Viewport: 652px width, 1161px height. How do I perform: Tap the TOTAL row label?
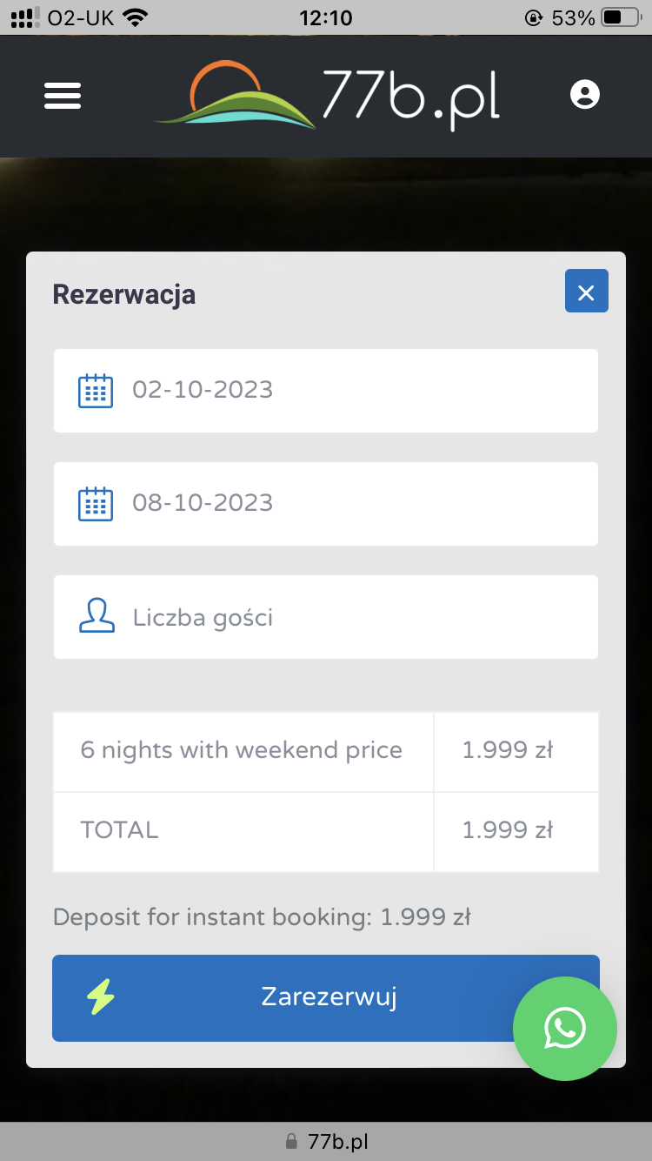tap(120, 830)
